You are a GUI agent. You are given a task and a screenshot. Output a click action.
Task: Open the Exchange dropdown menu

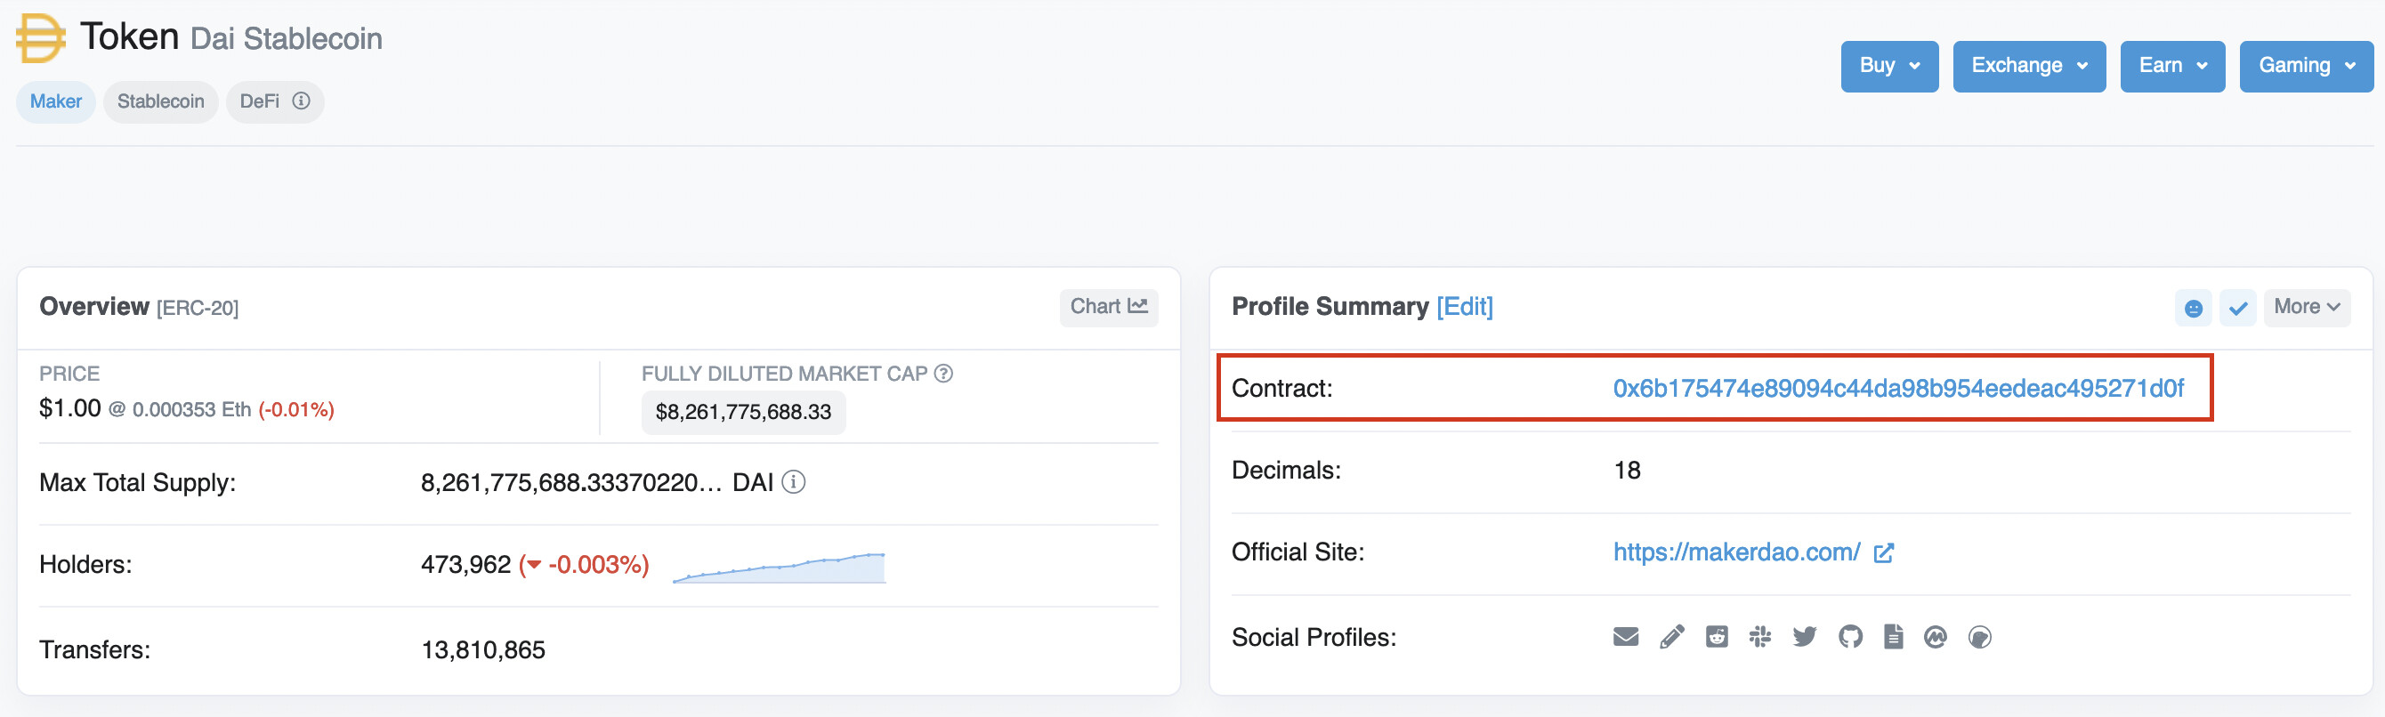point(2028,66)
